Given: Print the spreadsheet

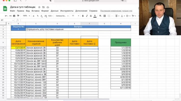Looking at the screenshot, I should tap(14, 16).
